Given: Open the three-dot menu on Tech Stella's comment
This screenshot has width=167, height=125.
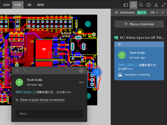Looking at the screenshot, I should (x=81, y=82).
